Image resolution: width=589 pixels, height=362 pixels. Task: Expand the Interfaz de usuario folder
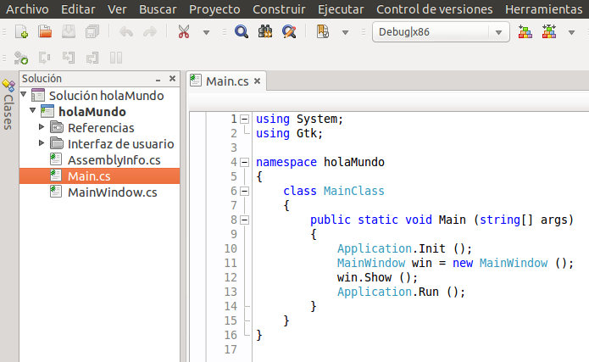42,142
